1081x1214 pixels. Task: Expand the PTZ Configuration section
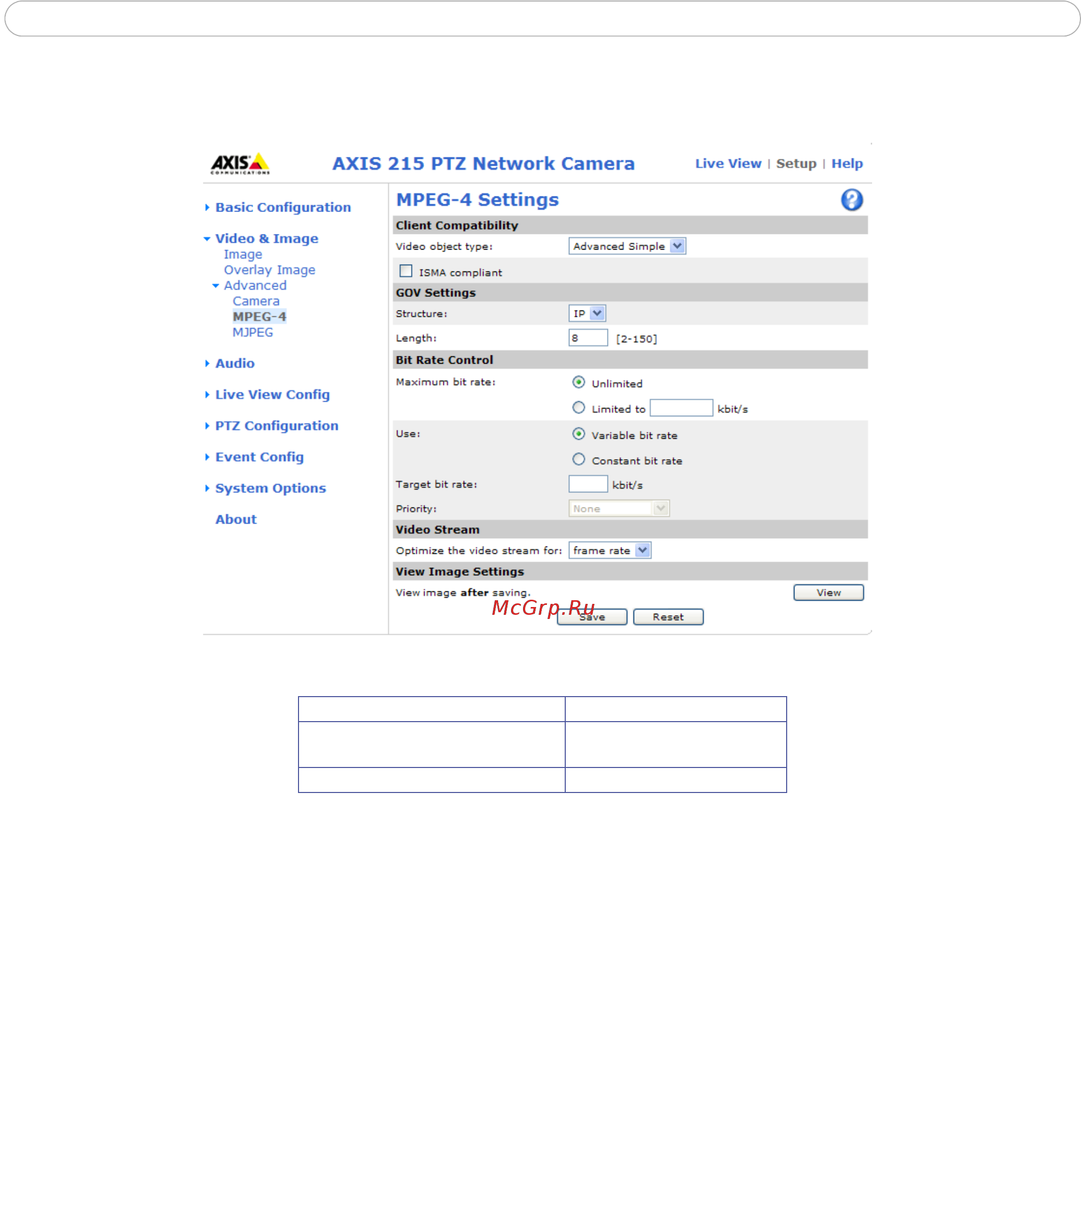(277, 426)
